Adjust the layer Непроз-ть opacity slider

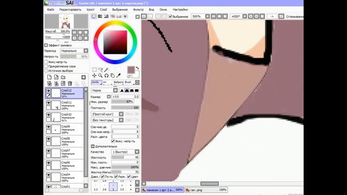(74, 56)
